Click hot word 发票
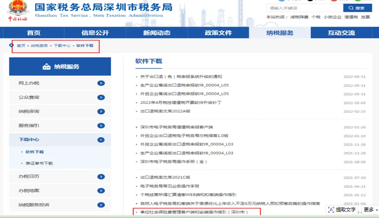 [x=365, y=17]
